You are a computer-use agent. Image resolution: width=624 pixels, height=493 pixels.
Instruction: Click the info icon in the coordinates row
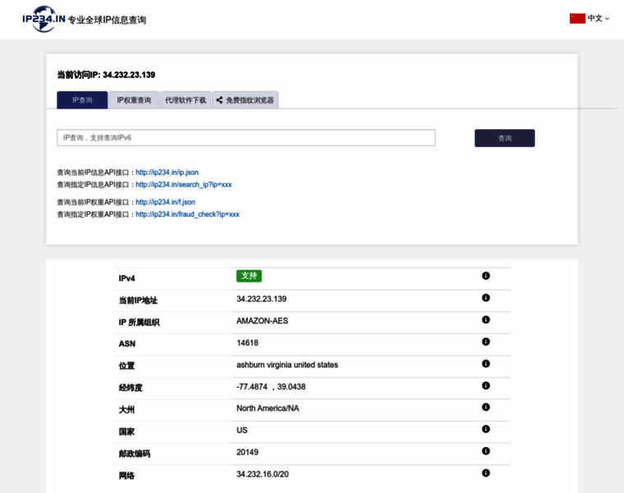click(x=485, y=385)
